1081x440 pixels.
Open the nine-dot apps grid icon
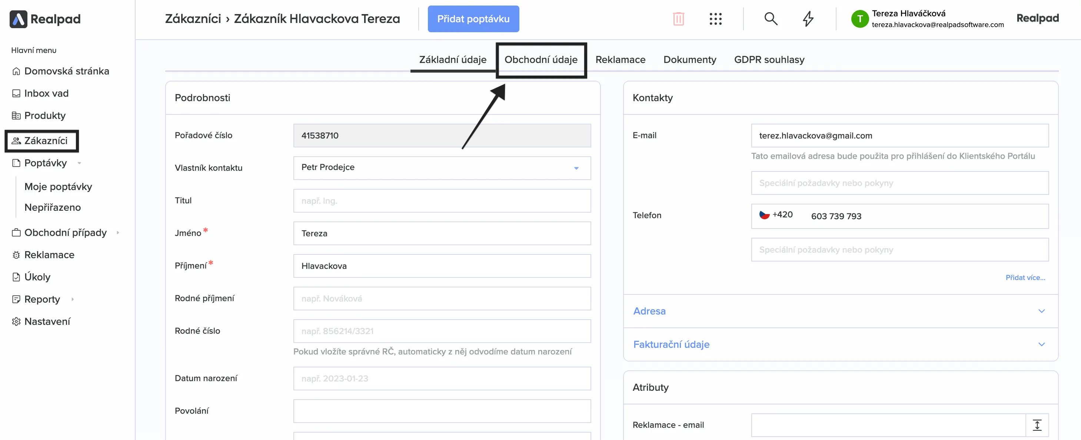point(715,19)
